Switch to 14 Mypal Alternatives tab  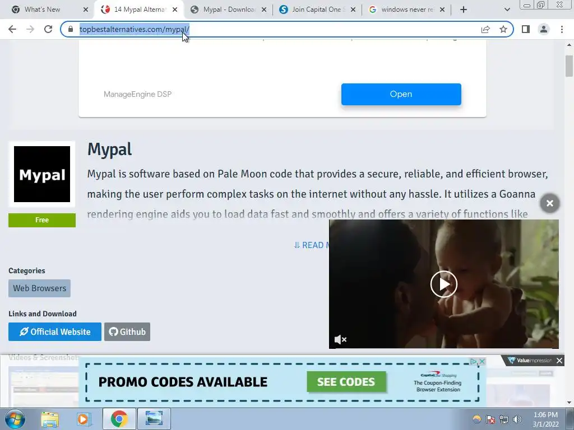pos(139,10)
